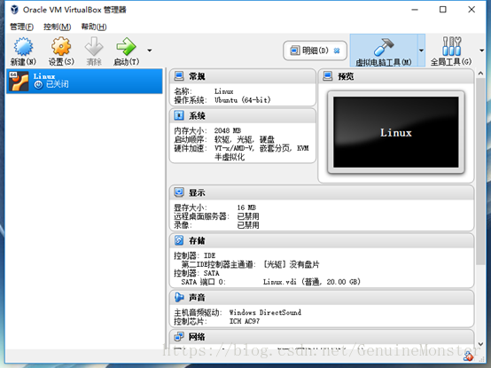Viewport: 491px width, 368px height.
Task: Expand the Global Tools dropdown arrow
Action: tap(481, 51)
